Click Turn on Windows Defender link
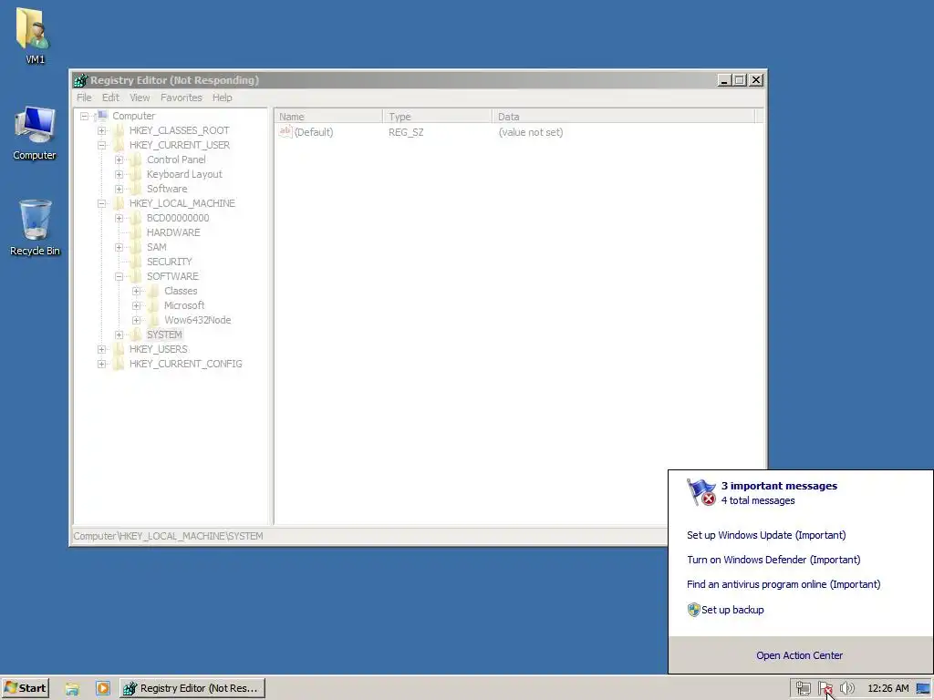 click(773, 560)
